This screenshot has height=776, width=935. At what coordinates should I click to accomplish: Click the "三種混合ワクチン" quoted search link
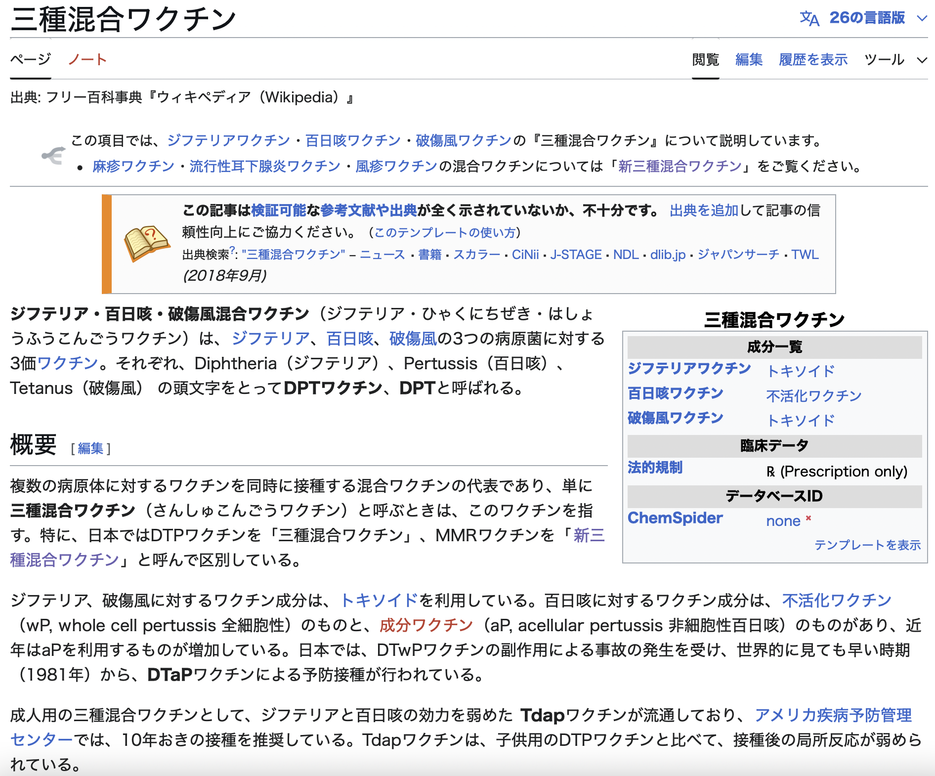(x=294, y=255)
